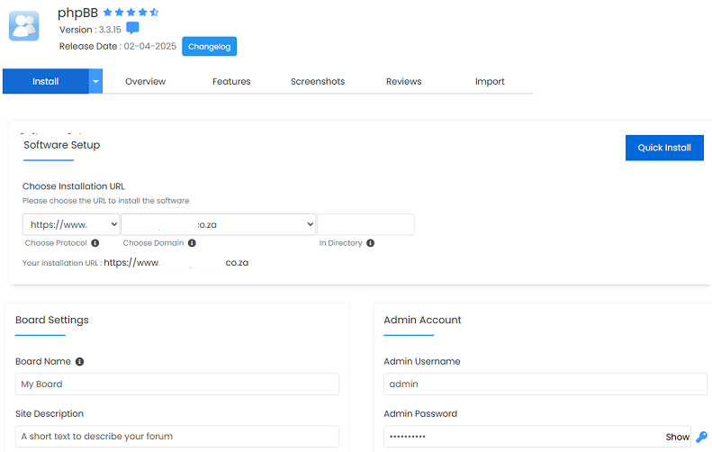
Task: Click the Software Setup heading
Action: tap(62, 145)
